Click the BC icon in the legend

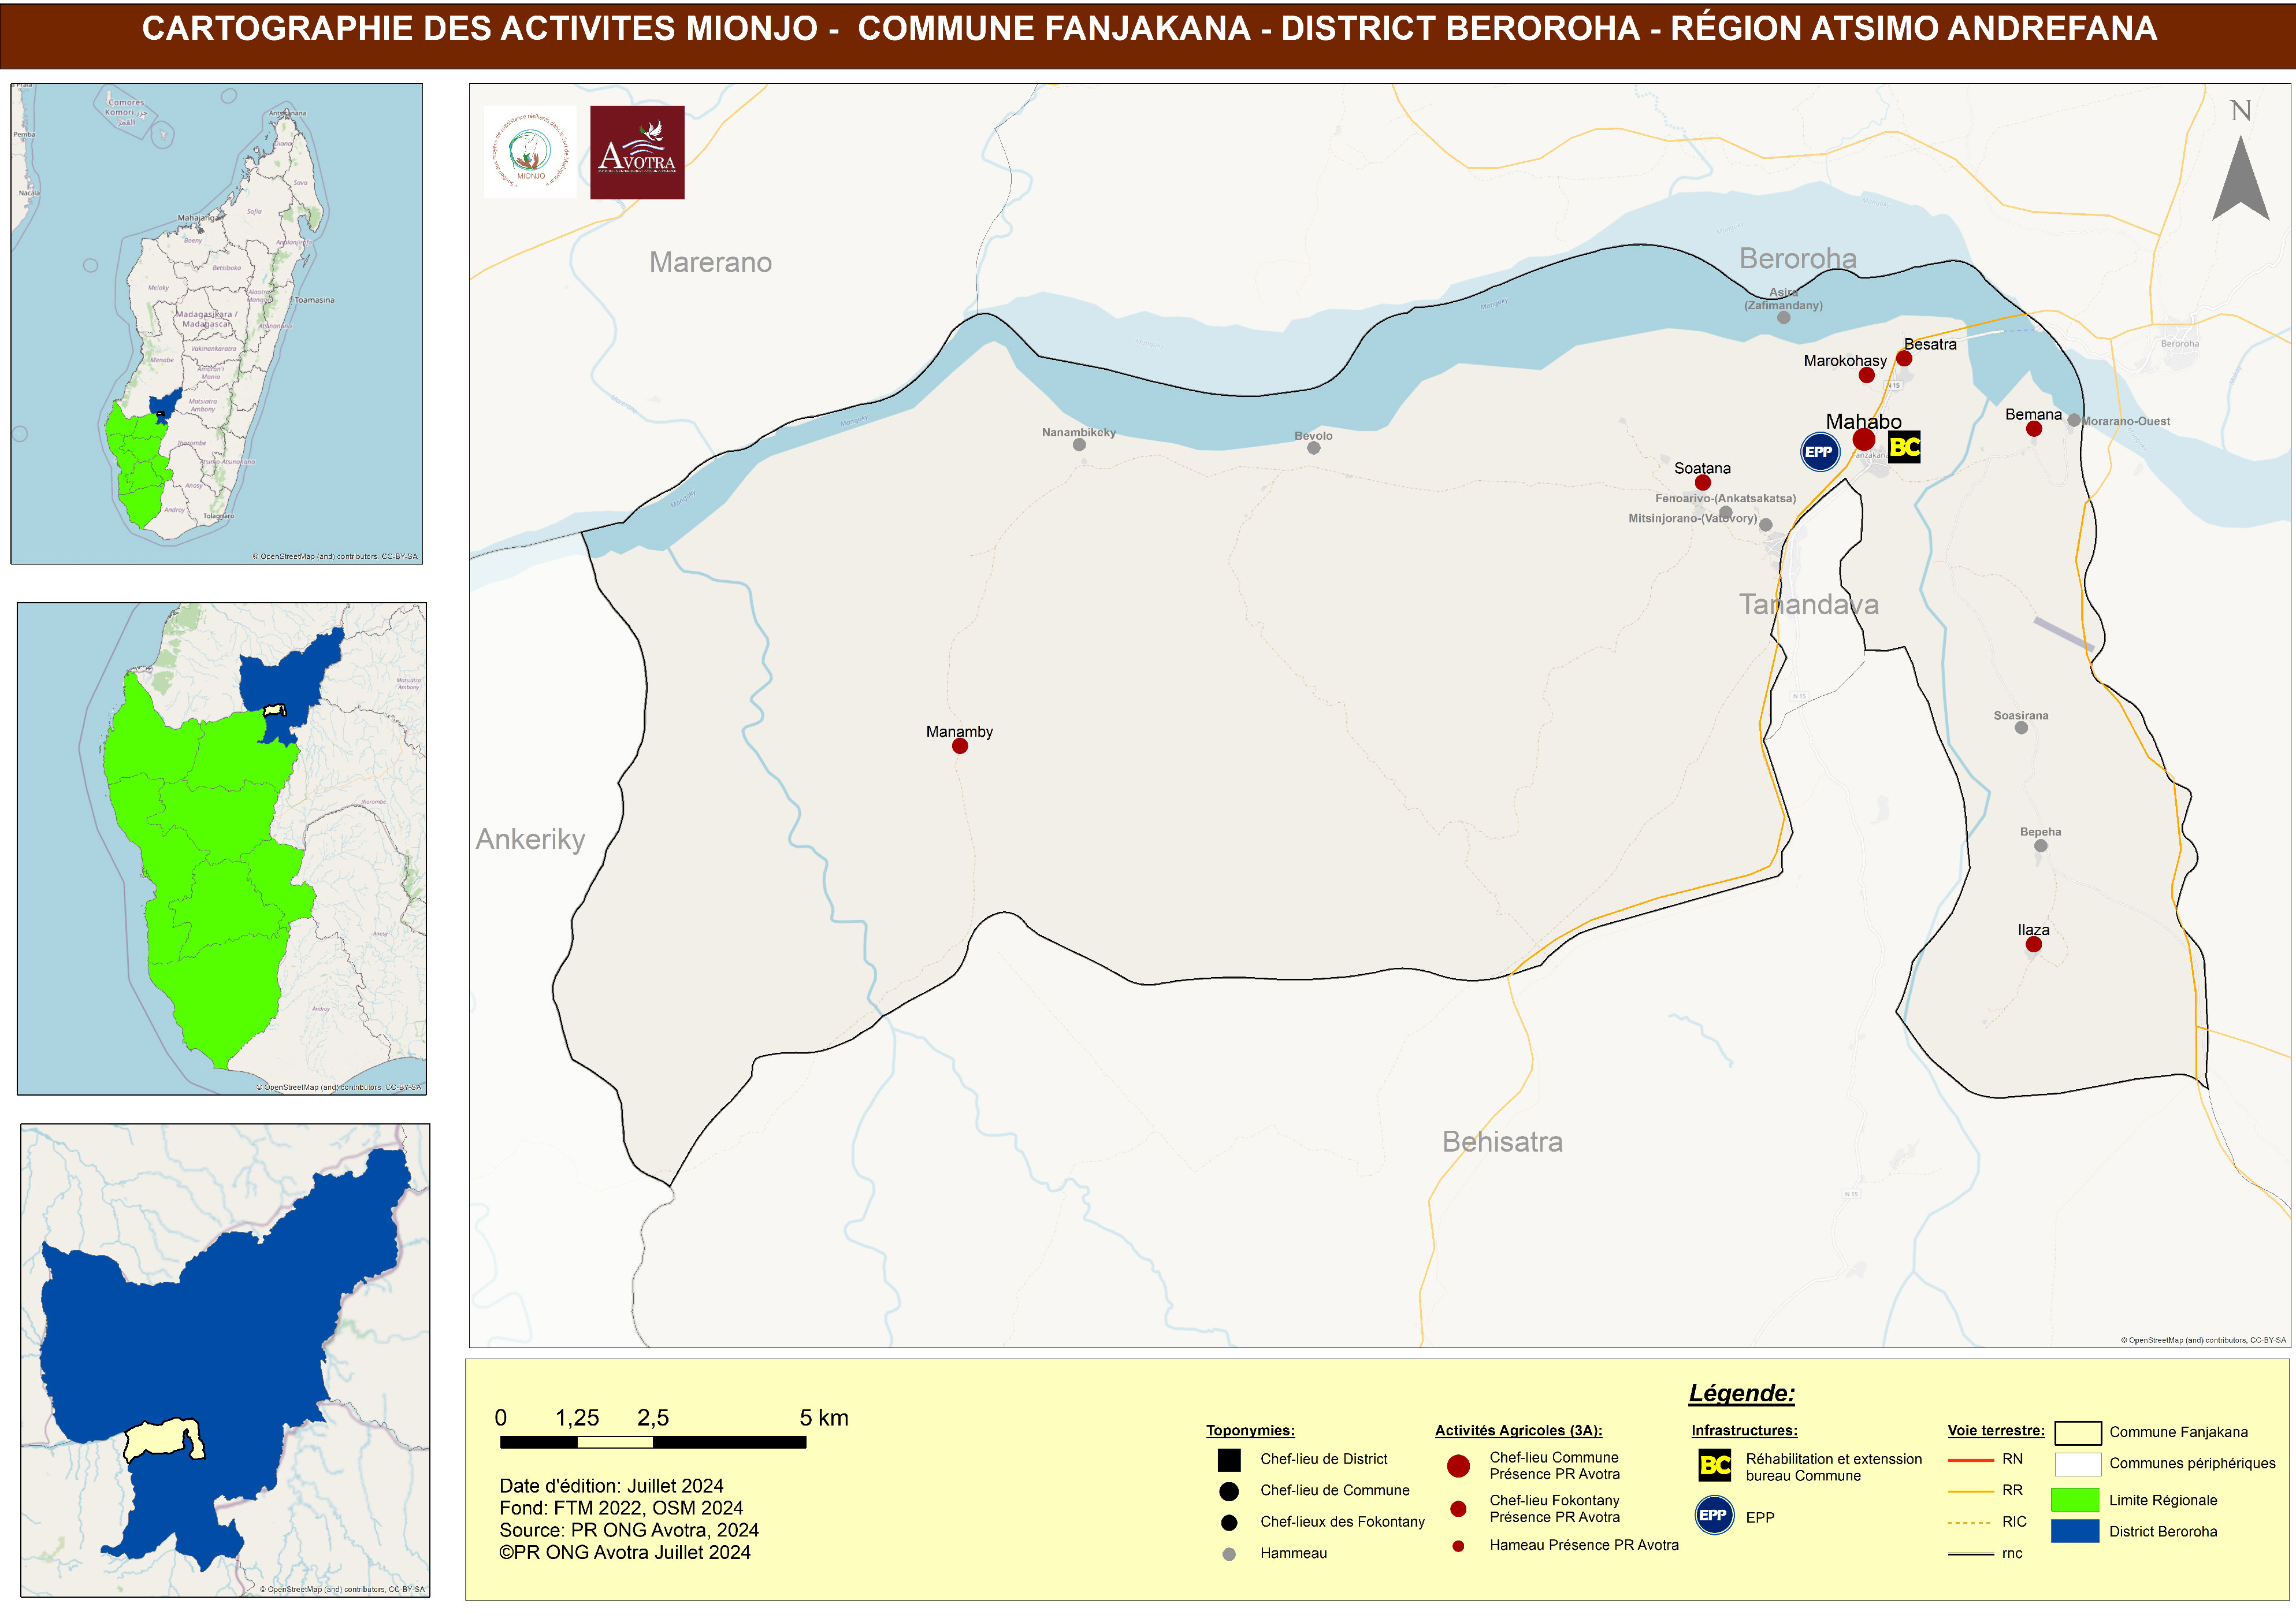(x=1714, y=1466)
